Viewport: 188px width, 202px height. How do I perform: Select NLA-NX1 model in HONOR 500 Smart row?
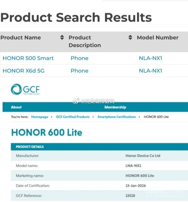[150, 58]
